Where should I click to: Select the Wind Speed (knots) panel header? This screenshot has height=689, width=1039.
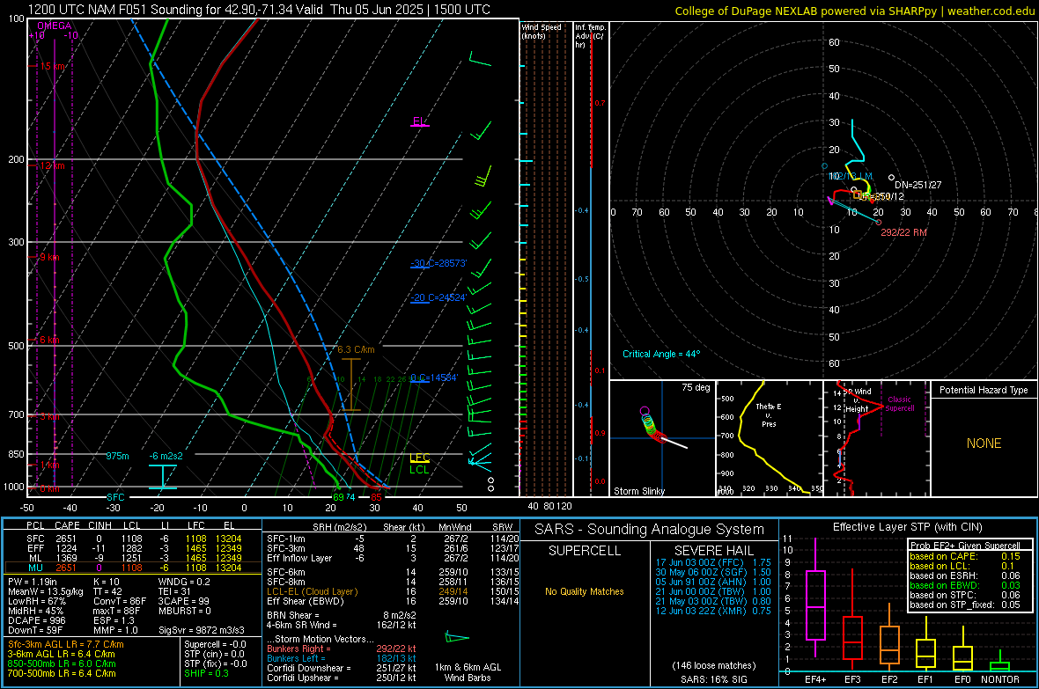point(542,31)
